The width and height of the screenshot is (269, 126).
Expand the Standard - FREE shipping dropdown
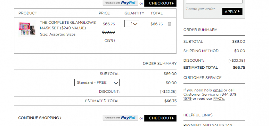97,83
